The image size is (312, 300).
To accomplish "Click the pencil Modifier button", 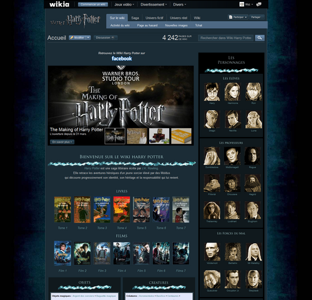I will tap(77, 37).
